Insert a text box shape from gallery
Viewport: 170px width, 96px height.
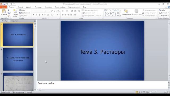[105, 10]
